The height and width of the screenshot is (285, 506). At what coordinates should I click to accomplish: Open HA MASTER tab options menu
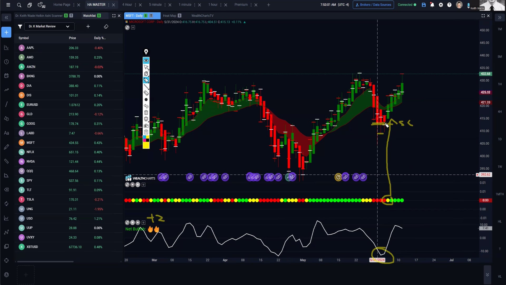click(109, 5)
